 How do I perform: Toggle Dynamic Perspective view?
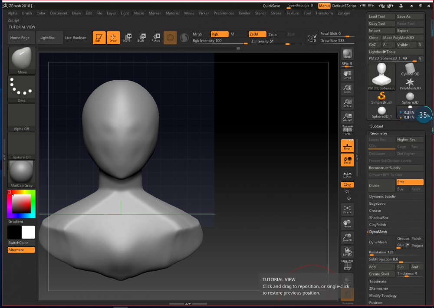pyautogui.click(x=347, y=130)
